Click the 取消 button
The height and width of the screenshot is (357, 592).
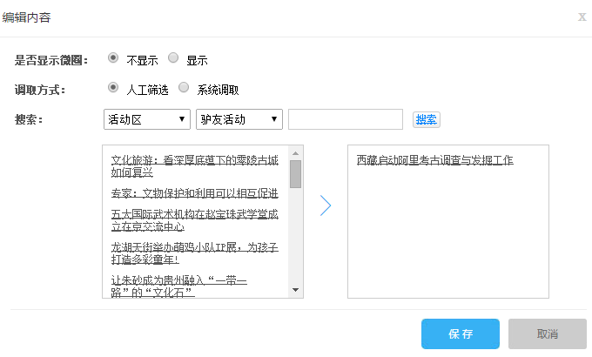click(548, 334)
